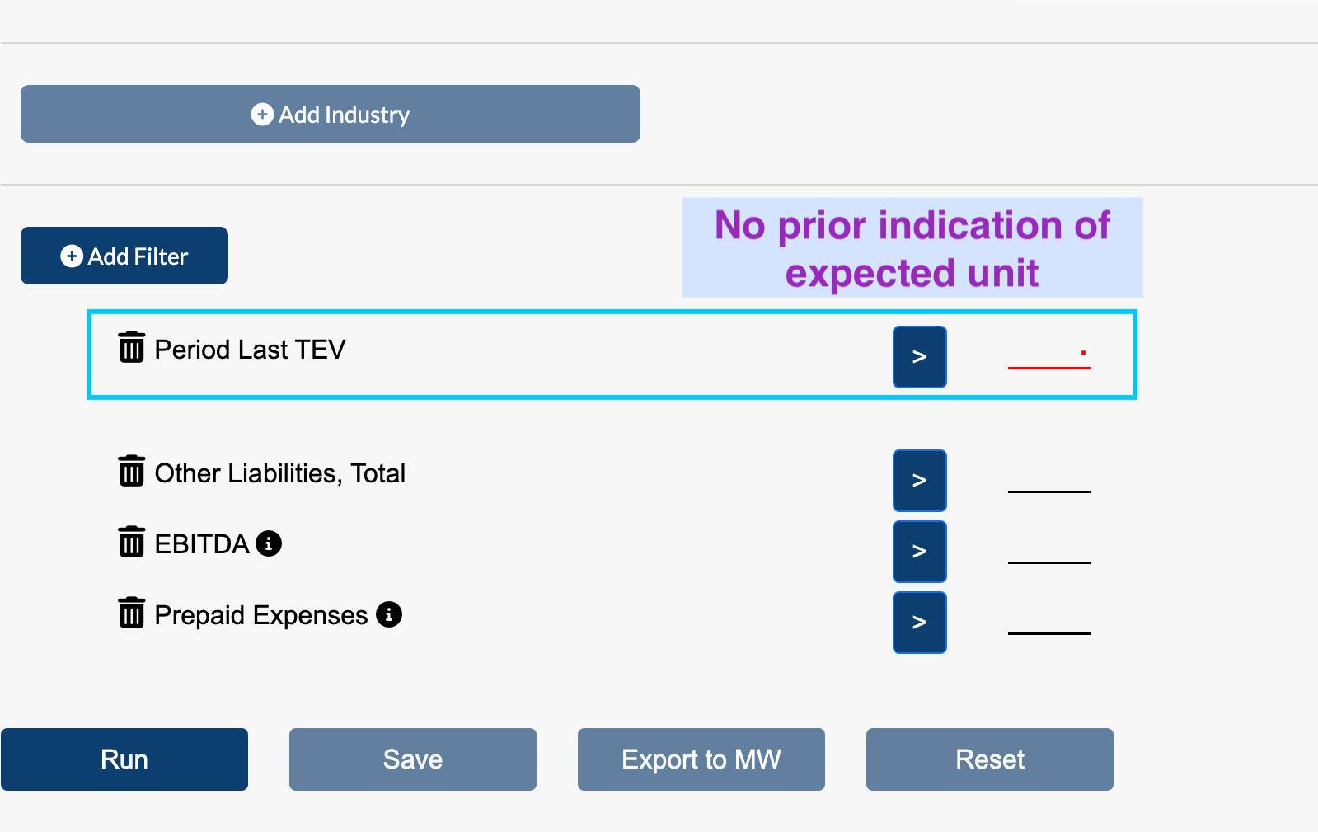Remove Other Liabilities, Total filter via trash icon
The width and height of the screenshot is (1318, 832).
click(131, 471)
